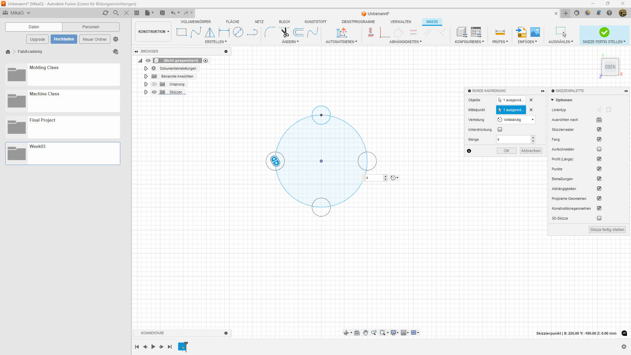Screen dimensions: 631x355
Task: Toggle the Punkte checkbox
Action: (599, 169)
